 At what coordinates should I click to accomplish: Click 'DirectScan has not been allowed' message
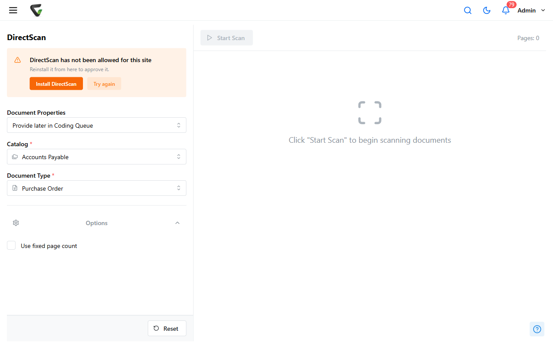coord(91,60)
